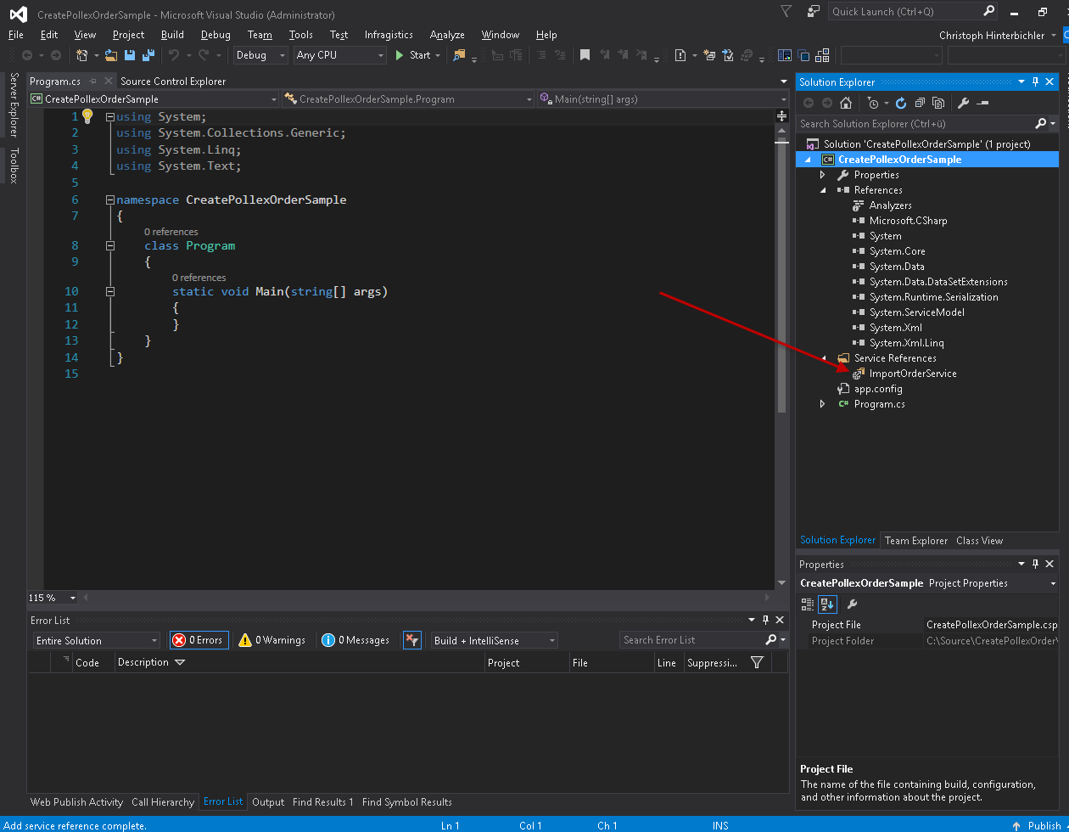Toggle the 0 Messages filter
This screenshot has height=832, width=1069.
tap(355, 640)
